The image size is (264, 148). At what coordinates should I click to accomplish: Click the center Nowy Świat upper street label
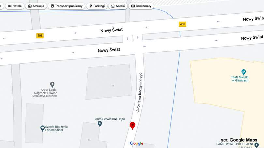pos(111,30)
